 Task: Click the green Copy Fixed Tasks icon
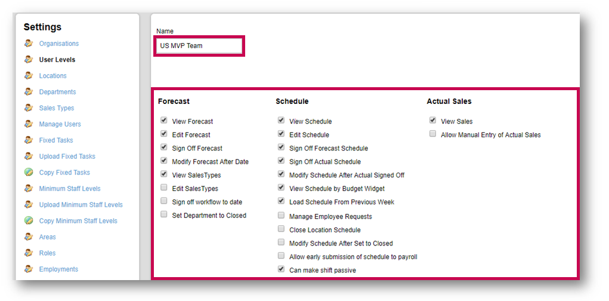click(28, 173)
